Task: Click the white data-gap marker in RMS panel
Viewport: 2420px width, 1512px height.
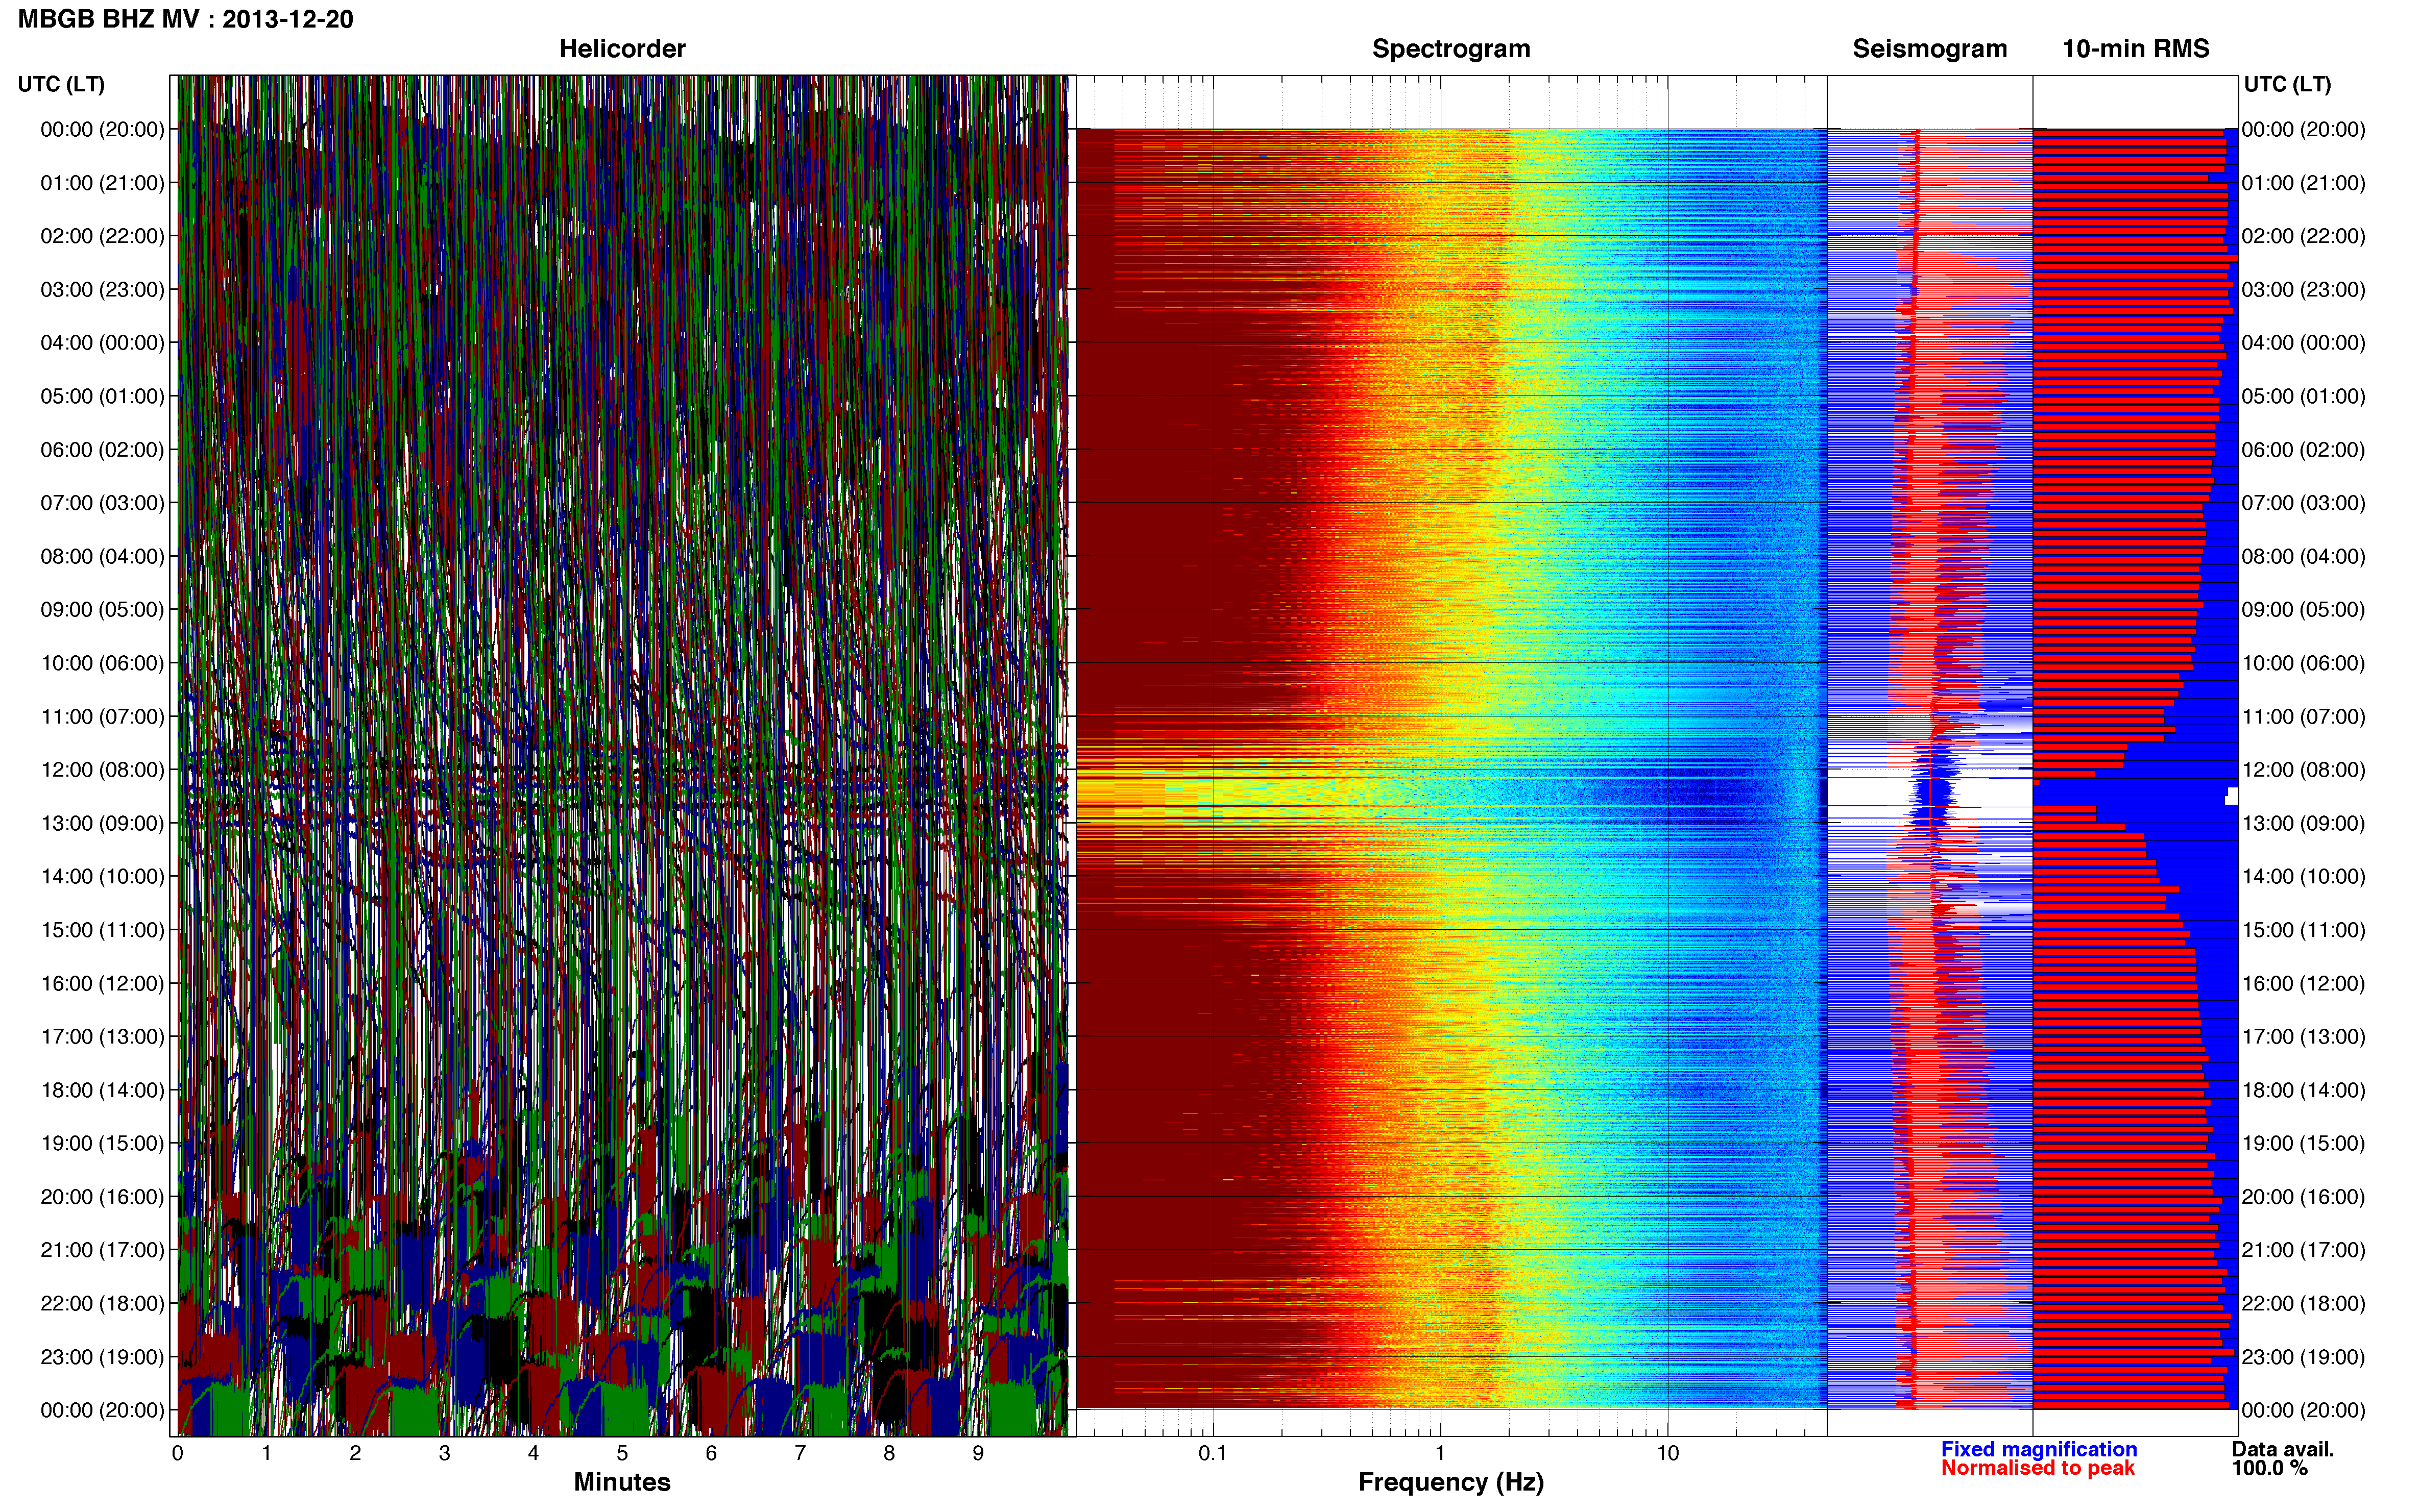Action: 2231,796
